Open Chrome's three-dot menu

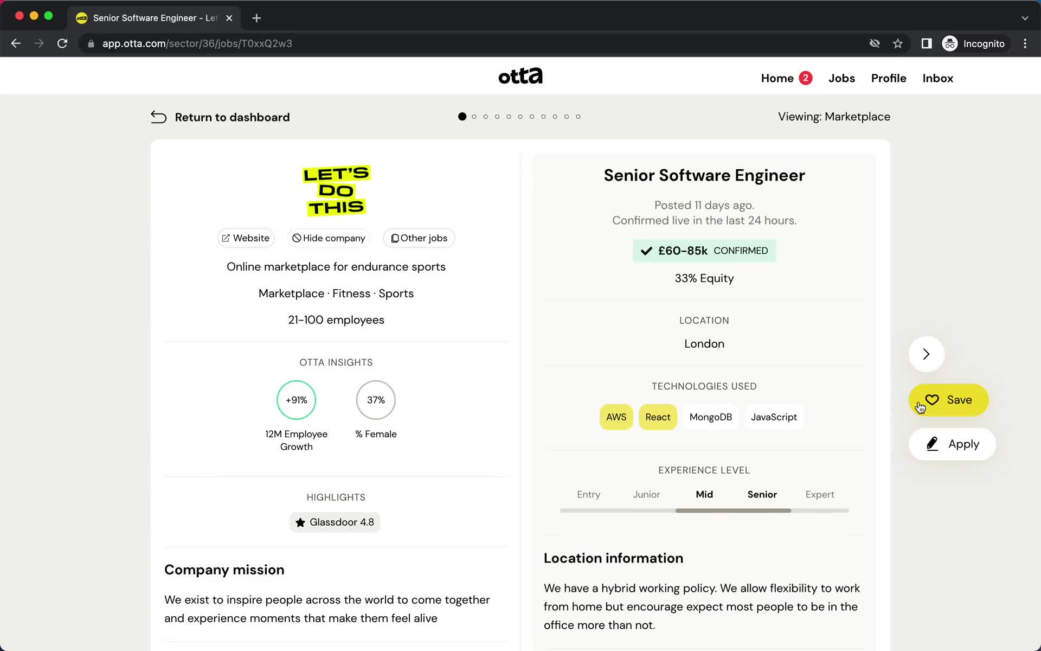coord(1025,43)
